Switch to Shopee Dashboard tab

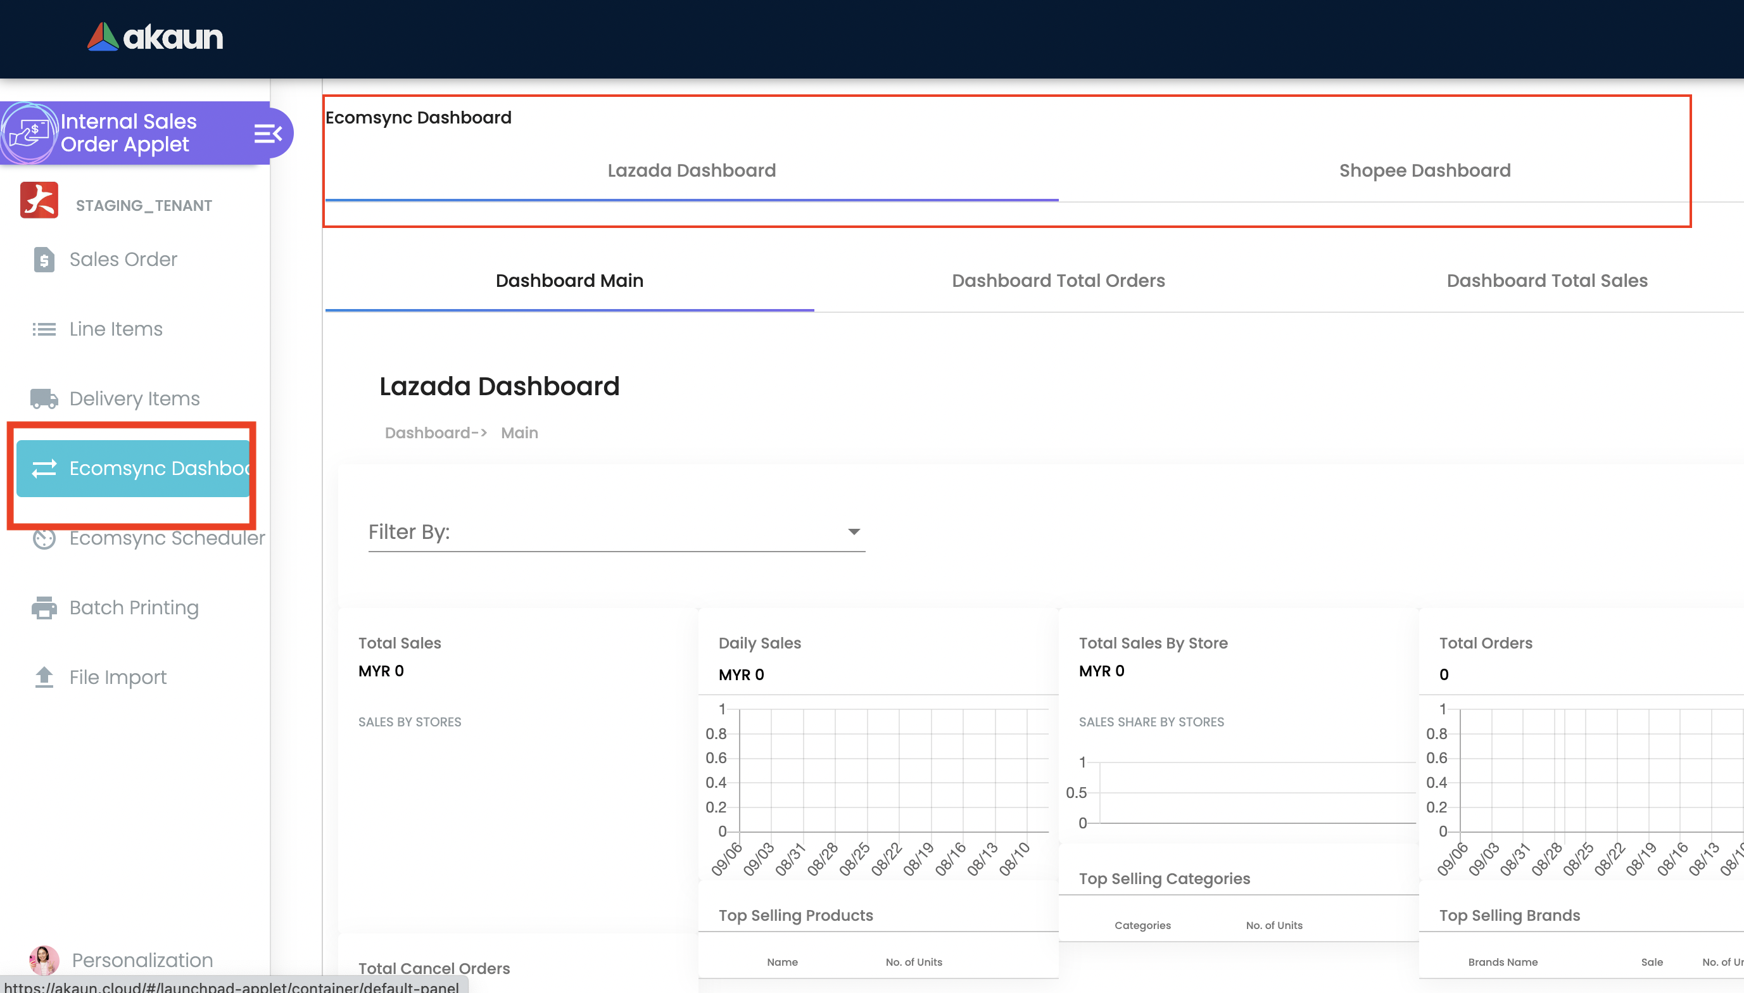[1424, 170]
